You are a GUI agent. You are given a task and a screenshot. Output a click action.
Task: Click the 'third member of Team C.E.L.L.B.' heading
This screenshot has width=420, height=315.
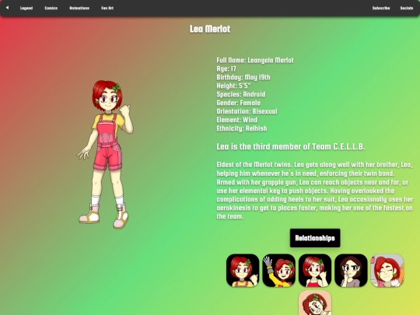(x=291, y=147)
